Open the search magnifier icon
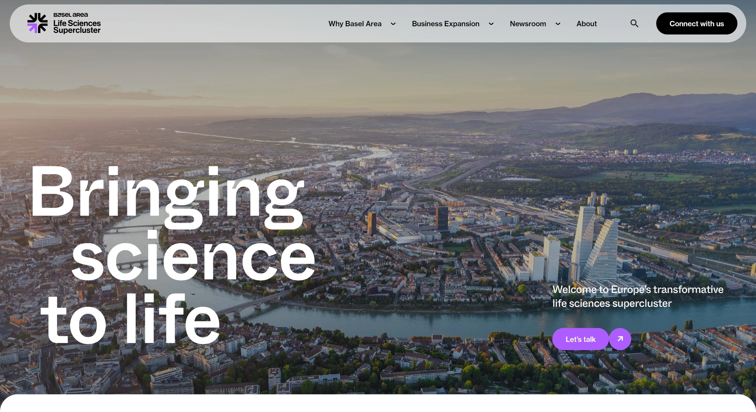This screenshot has height=412, width=756. point(634,24)
